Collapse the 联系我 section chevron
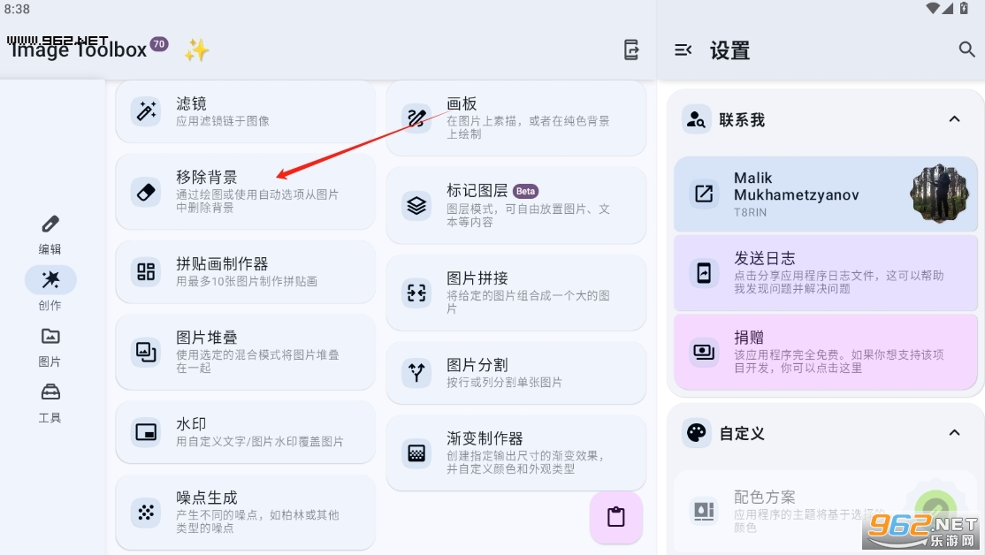The width and height of the screenshot is (985, 555). 954,119
